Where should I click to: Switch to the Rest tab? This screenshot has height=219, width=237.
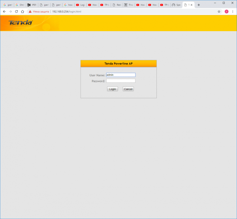point(117,5)
